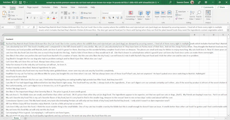
Task: Click the Cut scissors icon
Action: click(9, 12)
